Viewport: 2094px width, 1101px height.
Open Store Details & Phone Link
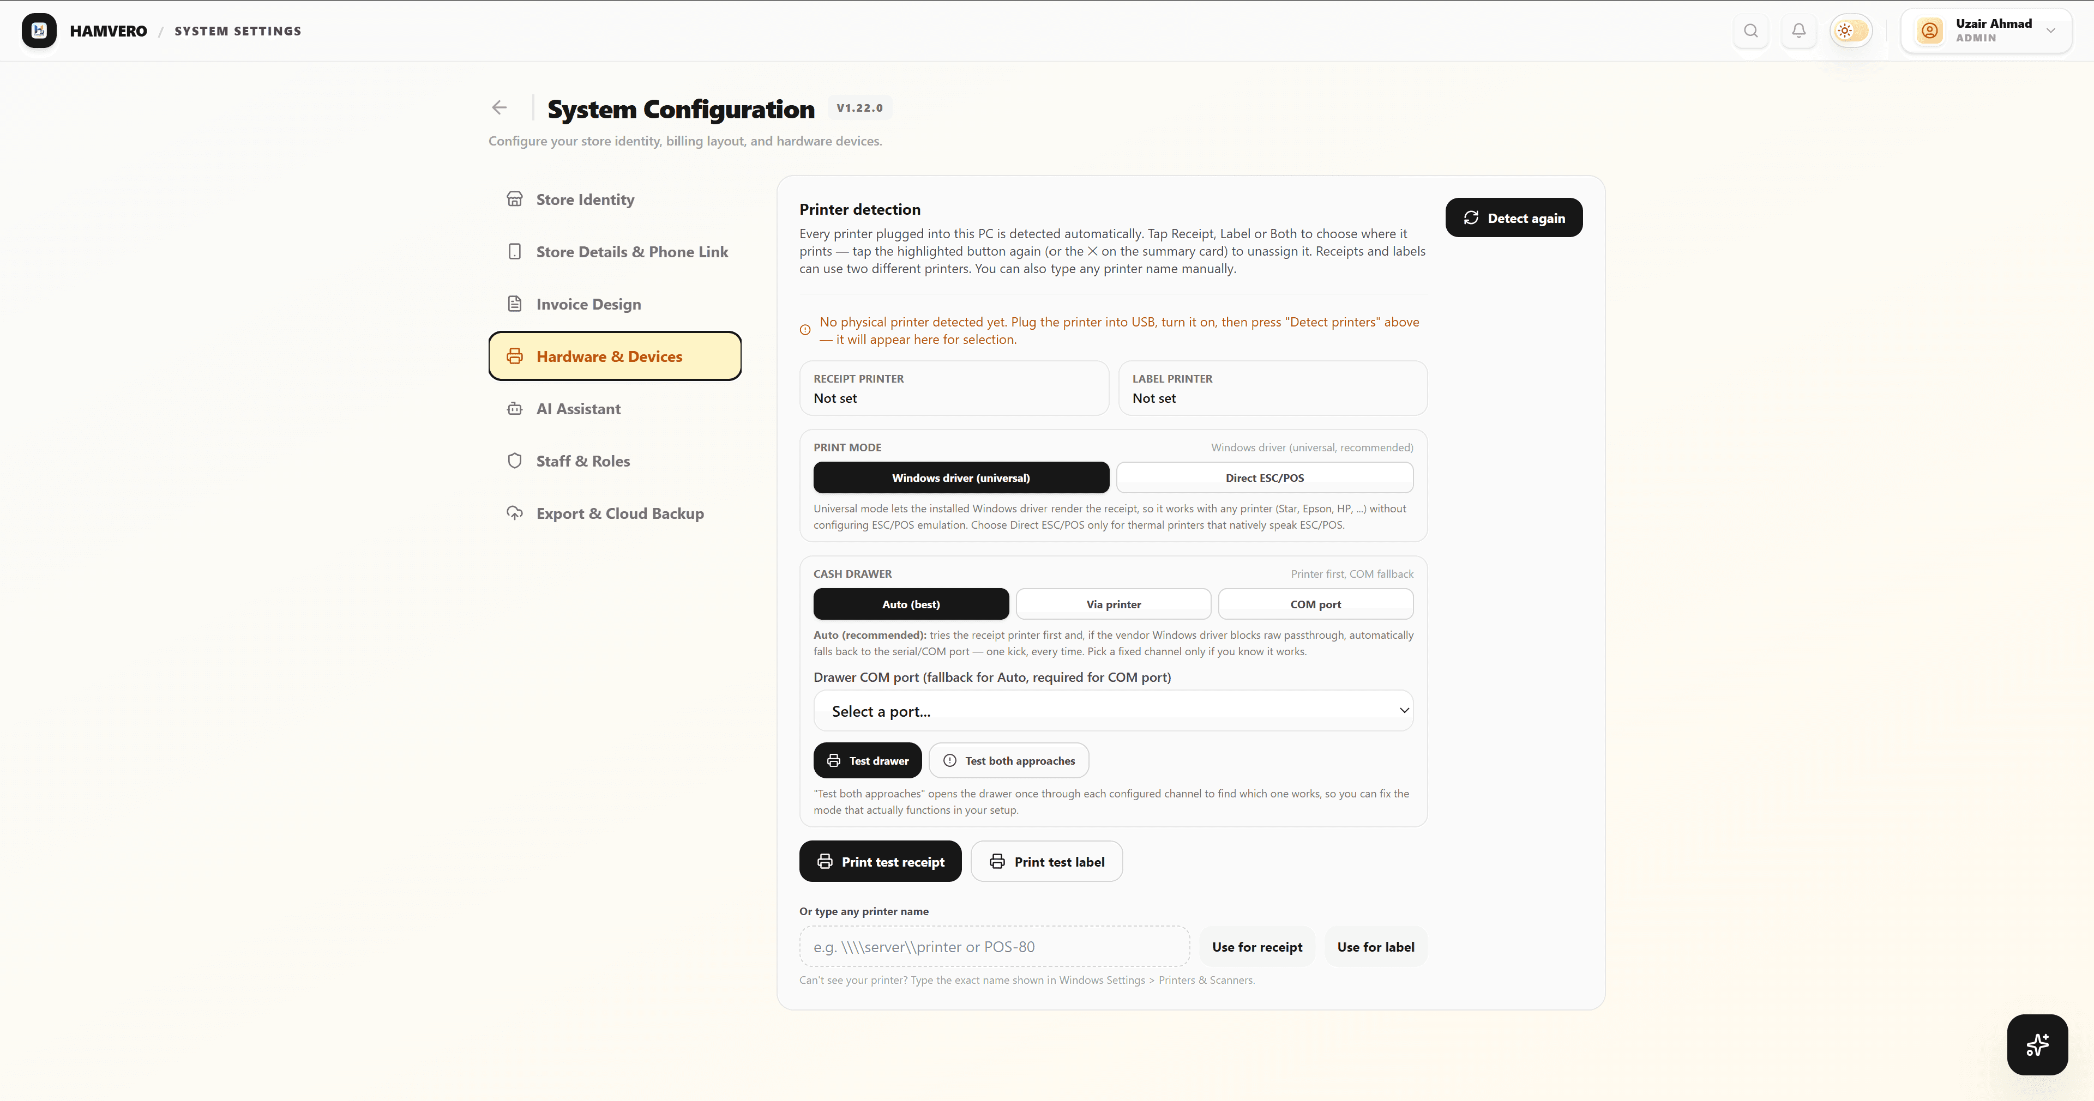point(615,251)
